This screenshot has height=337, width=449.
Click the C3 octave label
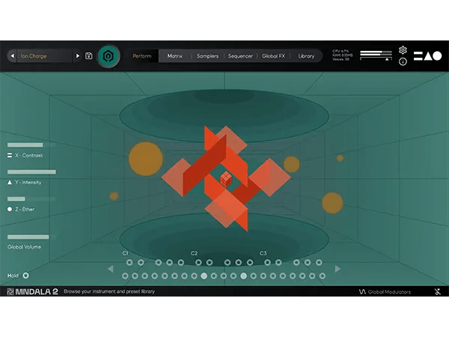[x=263, y=253]
